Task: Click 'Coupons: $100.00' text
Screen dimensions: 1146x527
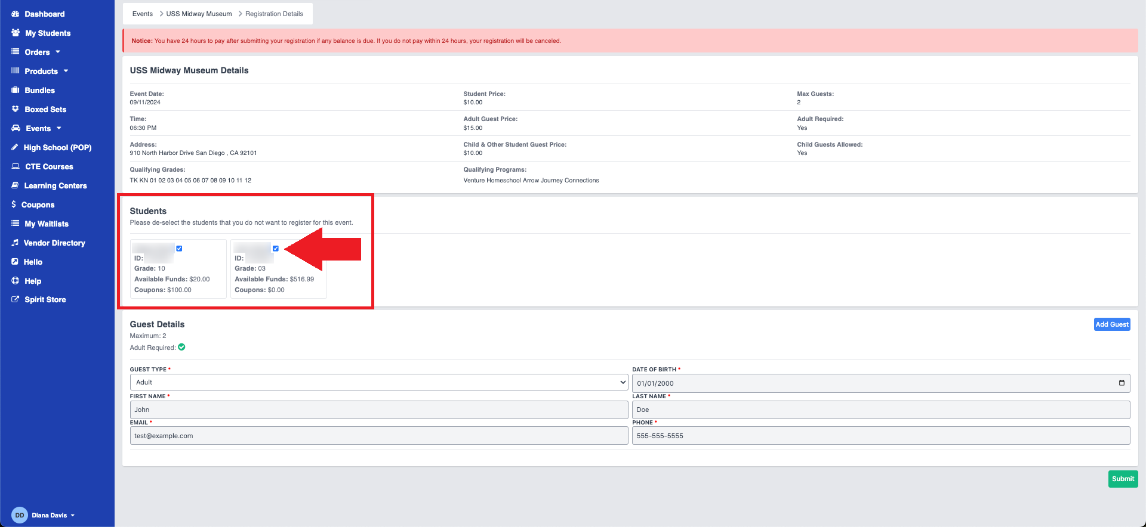Action: click(x=163, y=290)
